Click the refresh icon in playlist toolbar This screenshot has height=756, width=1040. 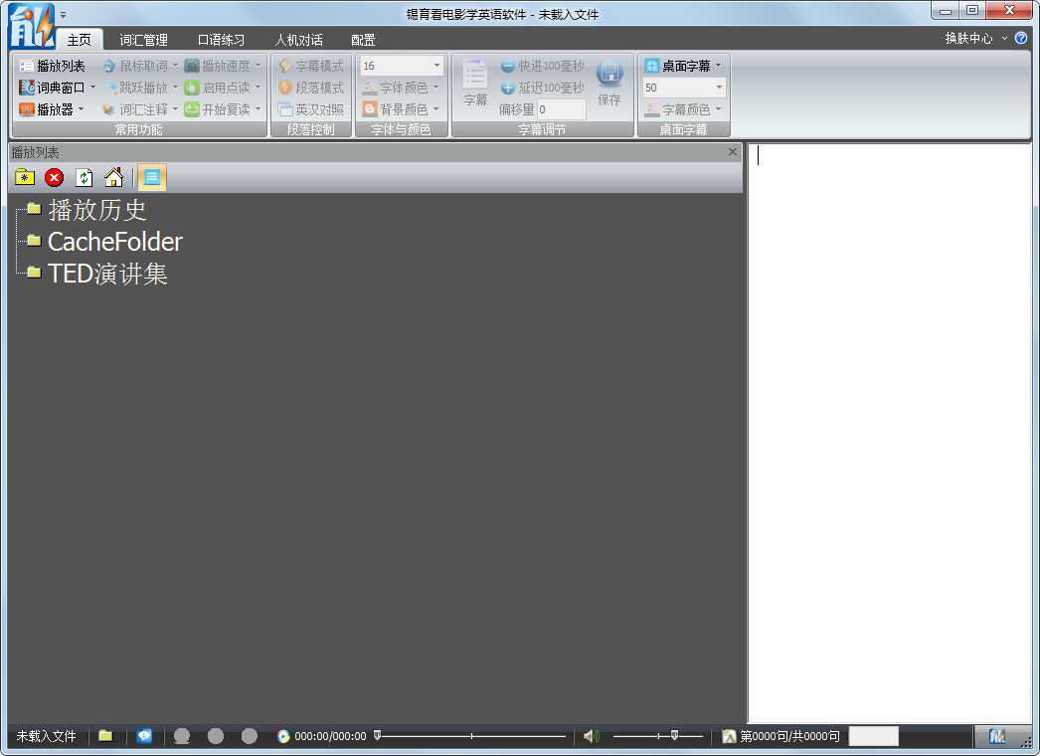point(85,177)
